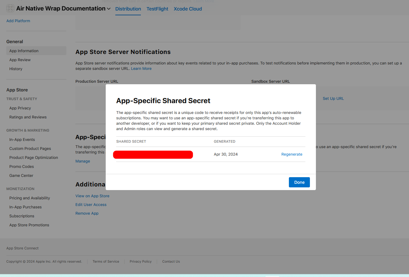Click the Done button in the dialog
The image size is (409, 277).
click(299, 182)
